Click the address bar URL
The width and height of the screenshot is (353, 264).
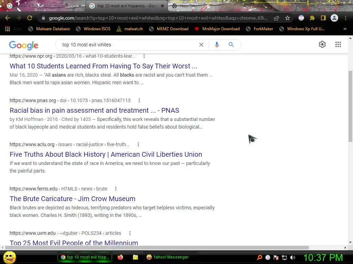coord(158,18)
